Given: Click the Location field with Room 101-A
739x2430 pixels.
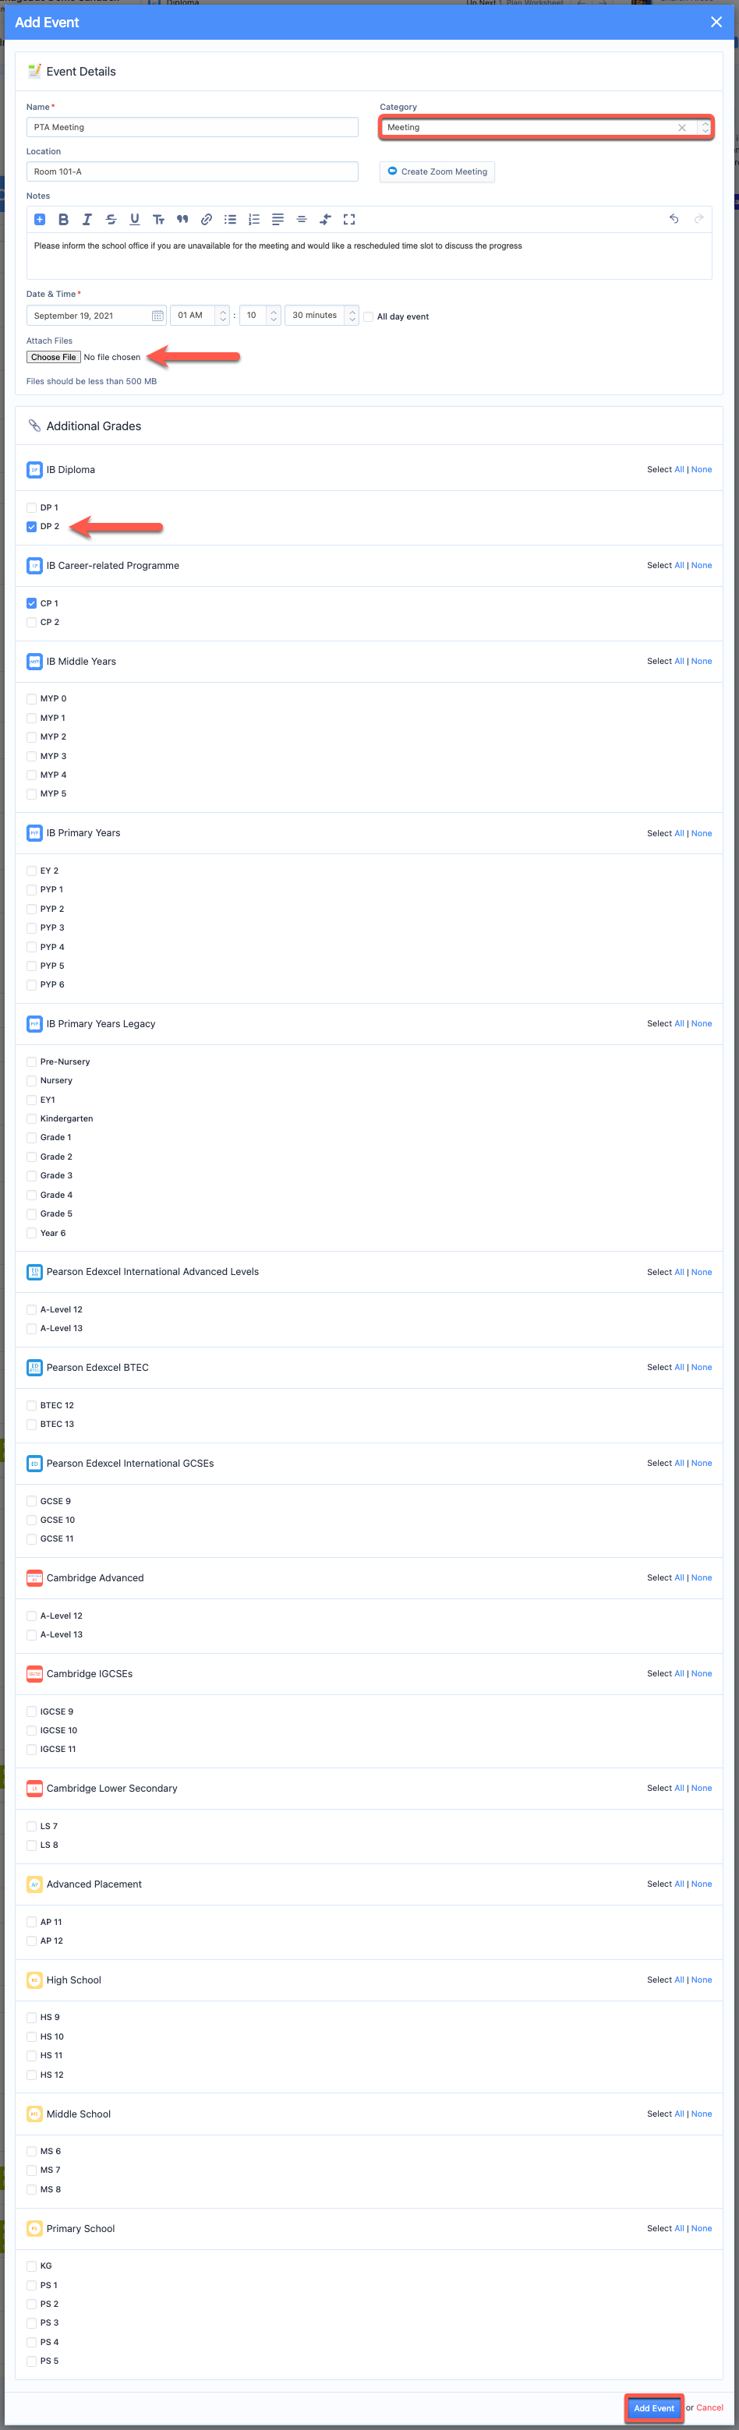Looking at the screenshot, I should point(193,171).
